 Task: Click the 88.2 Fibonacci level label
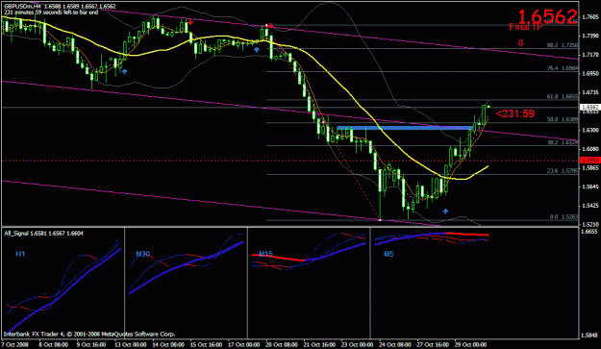tap(563, 45)
